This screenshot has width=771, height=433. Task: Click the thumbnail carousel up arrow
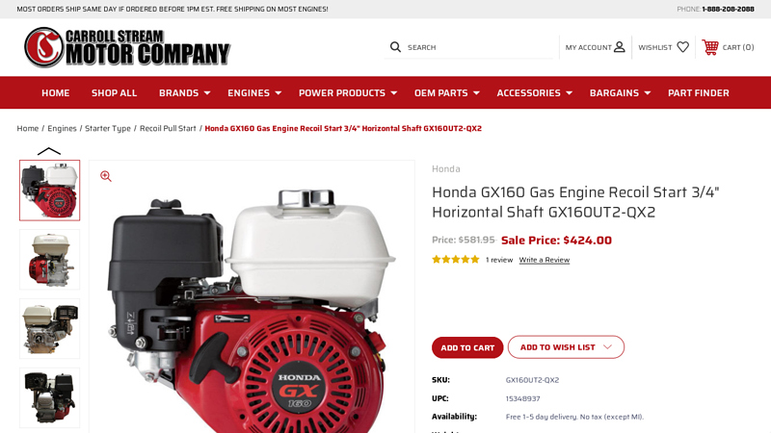point(49,151)
